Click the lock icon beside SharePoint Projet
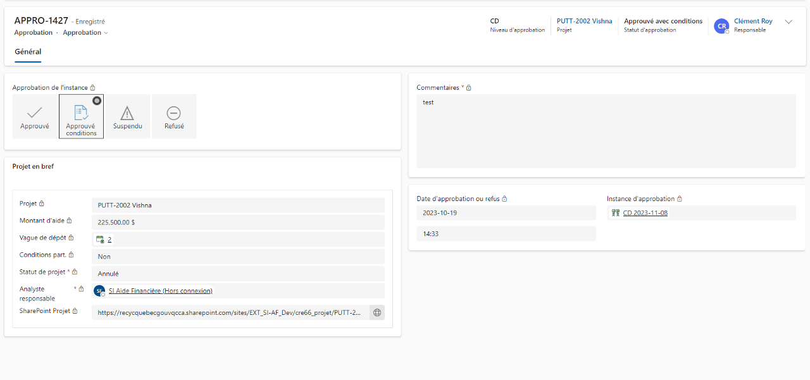This screenshot has height=380, width=810. click(x=75, y=311)
